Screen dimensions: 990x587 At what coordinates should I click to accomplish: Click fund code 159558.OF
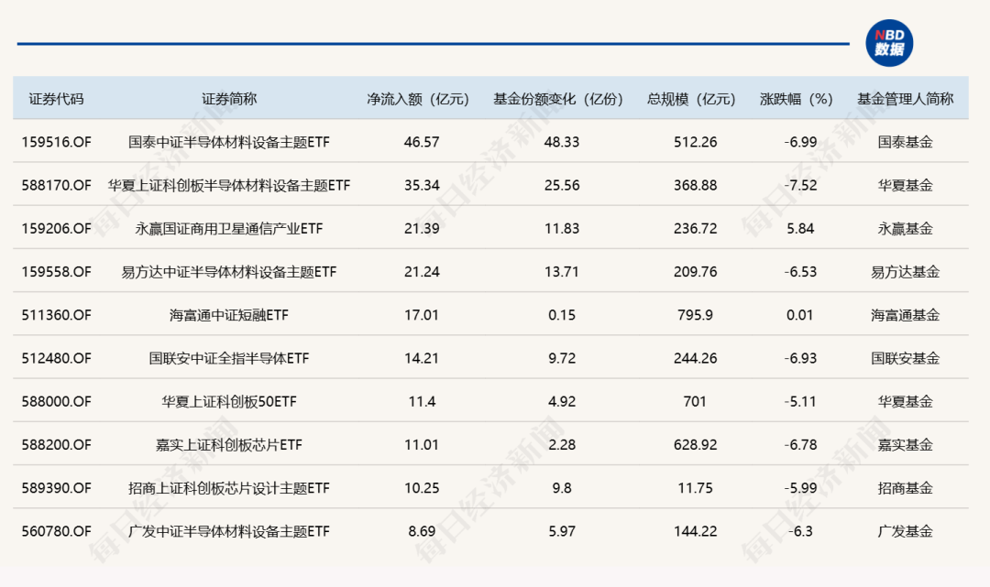[x=56, y=272]
